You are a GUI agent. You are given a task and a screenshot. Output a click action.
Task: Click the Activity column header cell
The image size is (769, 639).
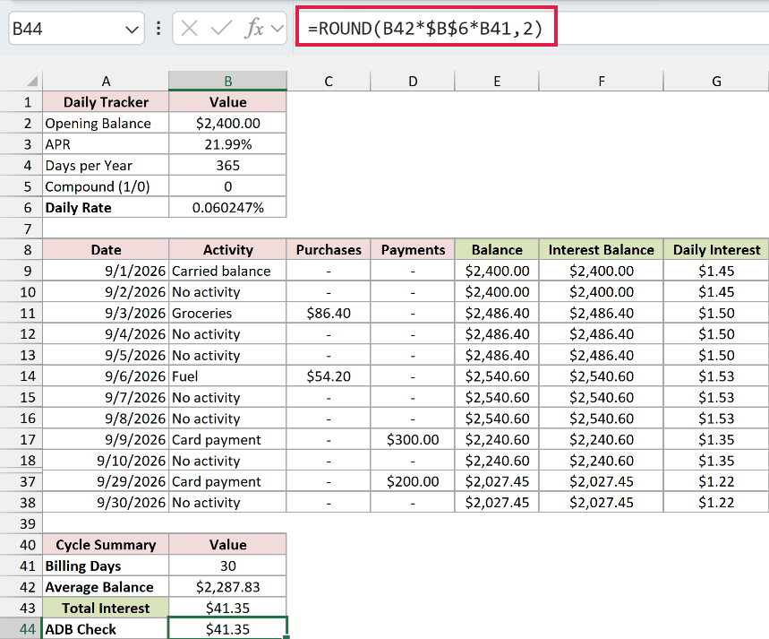[x=228, y=250]
